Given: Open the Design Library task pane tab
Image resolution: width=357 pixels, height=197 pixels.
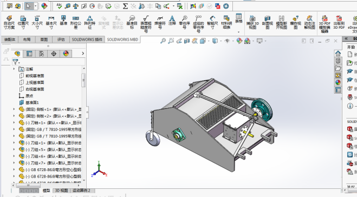Looking at the screenshot, I should (338, 61).
